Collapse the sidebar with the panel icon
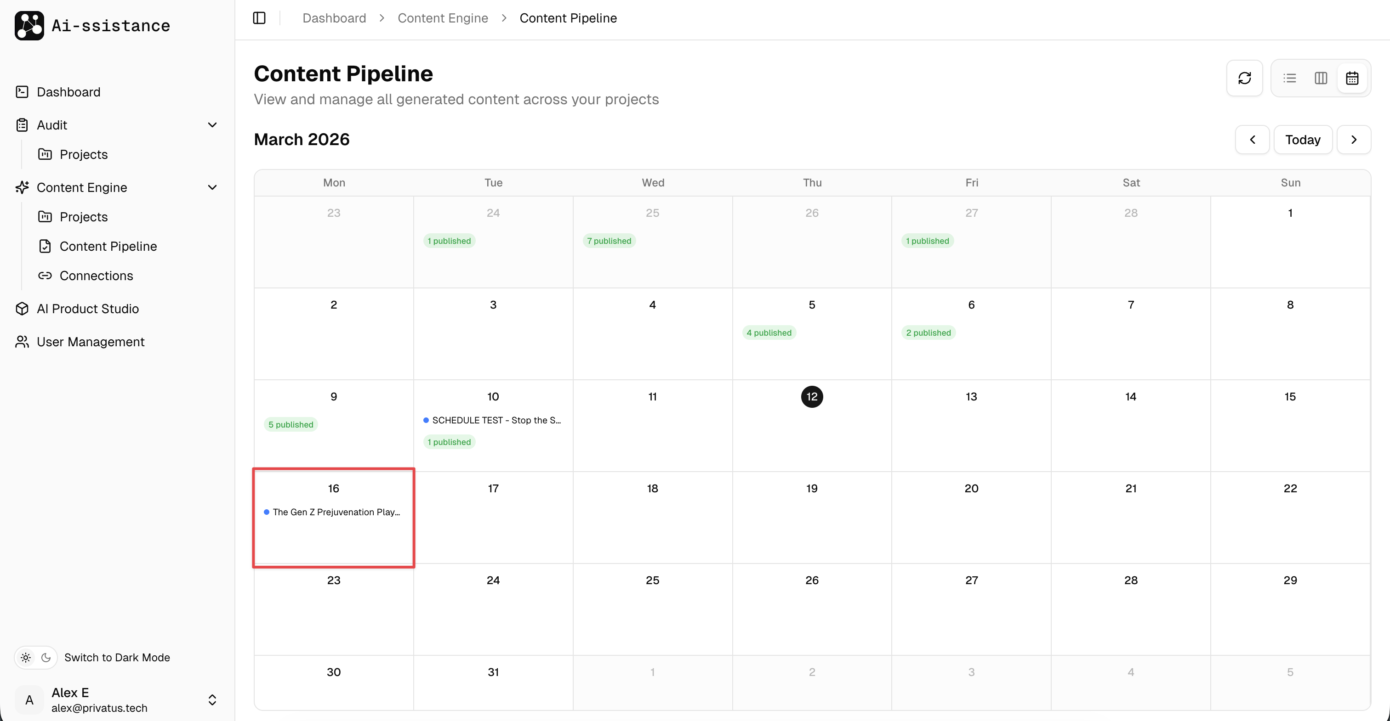The image size is (1390, 721). [x=259, y=18]
